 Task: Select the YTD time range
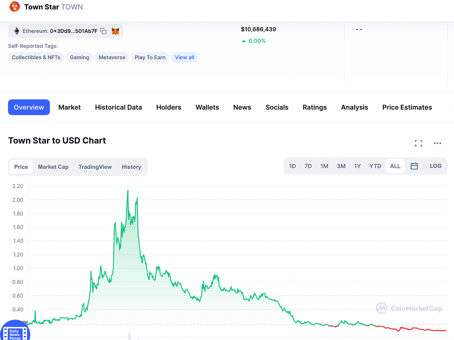[x=375, y=166]
